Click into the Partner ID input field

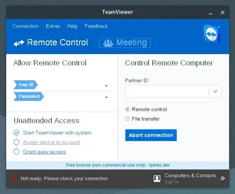[167, 91]
